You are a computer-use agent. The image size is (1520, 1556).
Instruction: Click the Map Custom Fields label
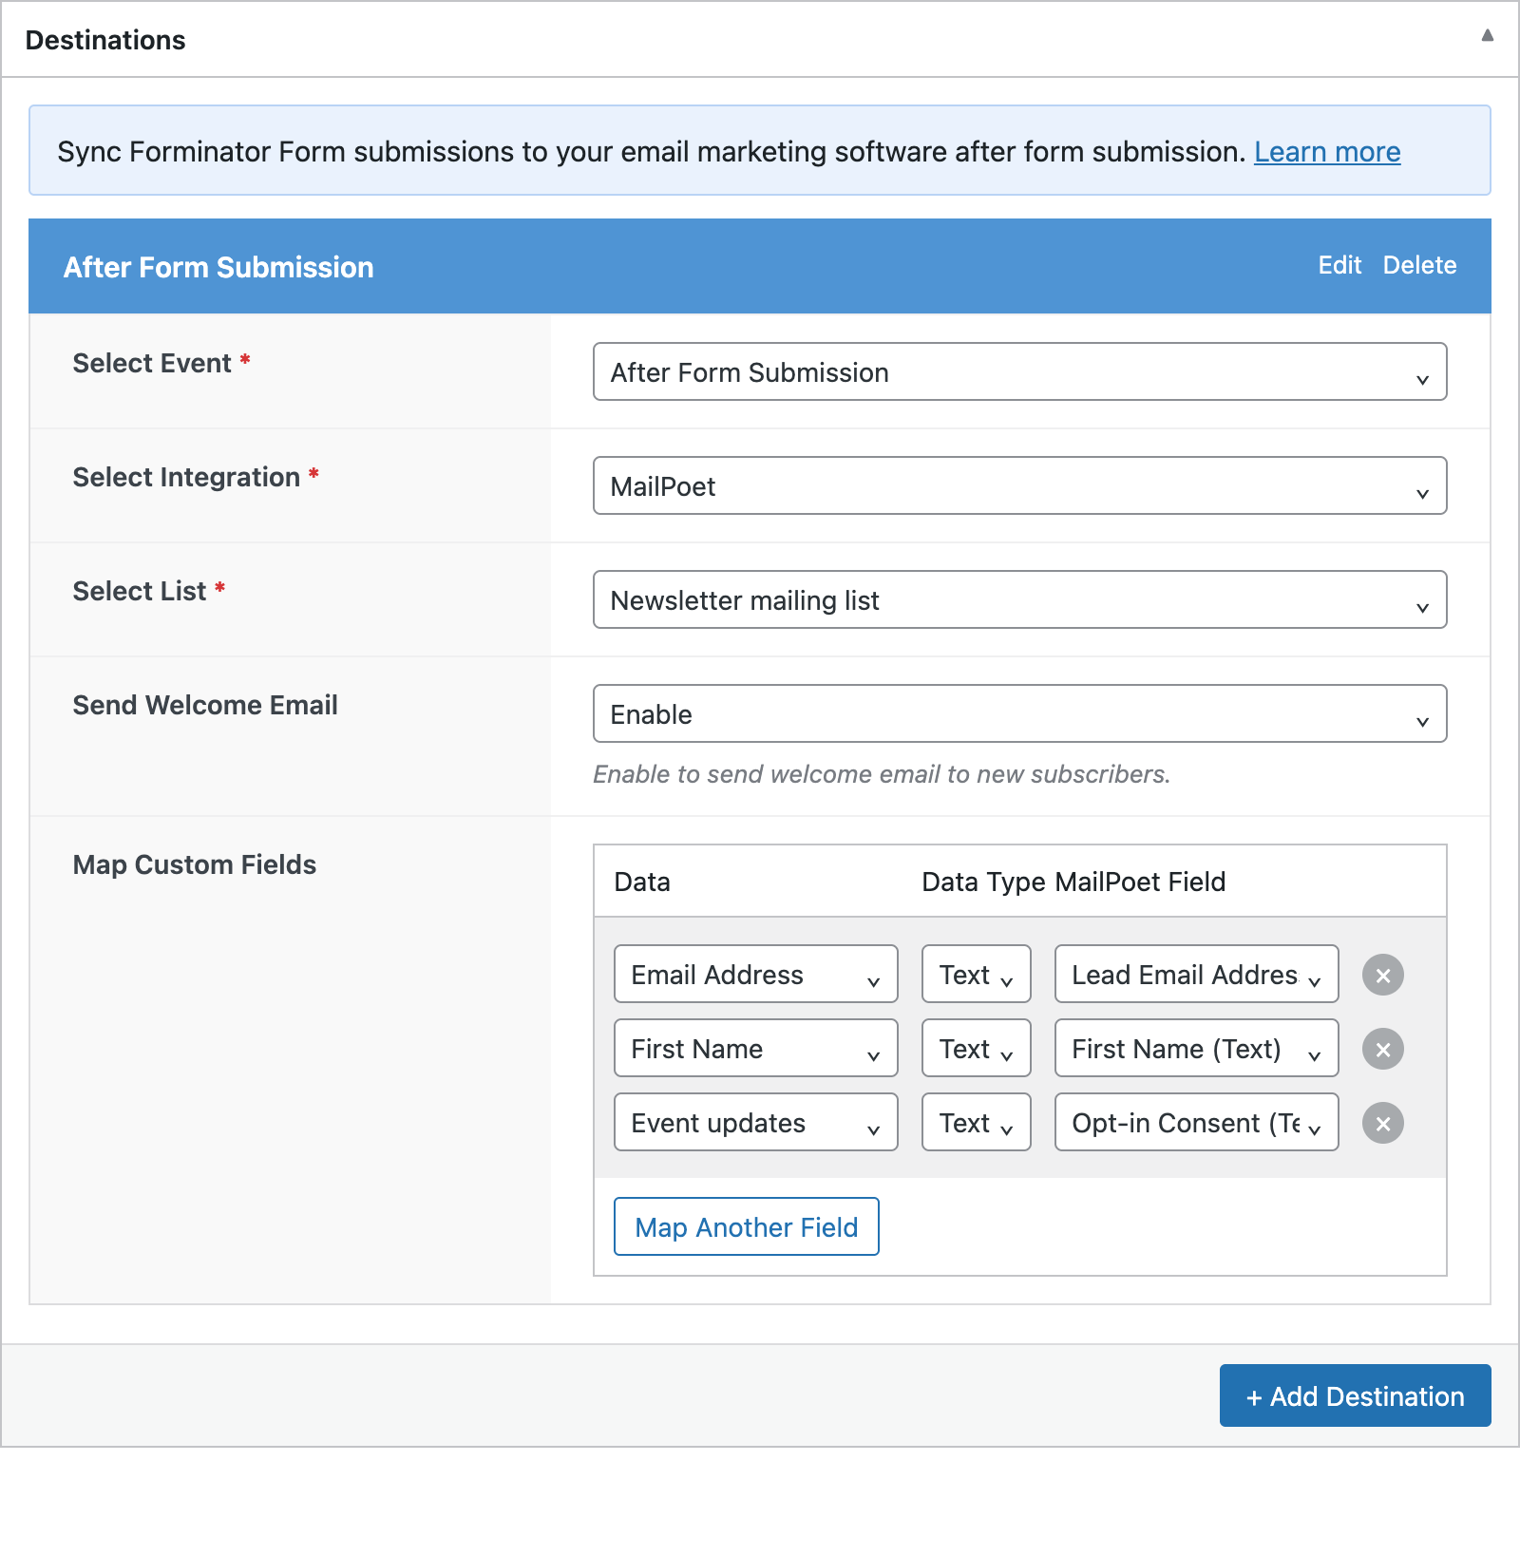click(x=195, y=864)
